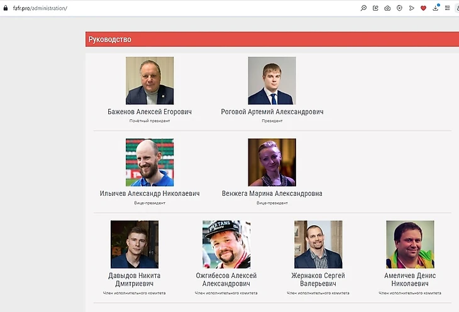Select Давыдов Никита Дмитриевич portrait
Image resolution: width=459 pixels, height=312 pixels.
tap(134, 244)
